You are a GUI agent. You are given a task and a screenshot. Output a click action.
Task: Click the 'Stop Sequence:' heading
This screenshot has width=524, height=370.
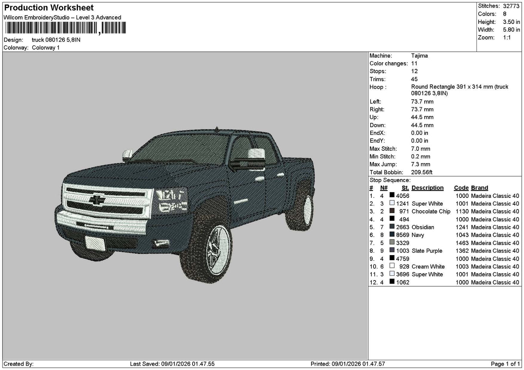(x=390, y=180)
